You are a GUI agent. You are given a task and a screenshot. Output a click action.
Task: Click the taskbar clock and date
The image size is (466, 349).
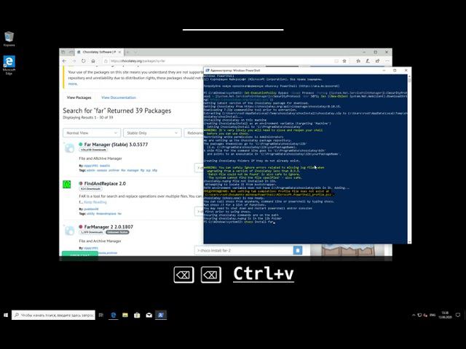click(x=445, y=315)
